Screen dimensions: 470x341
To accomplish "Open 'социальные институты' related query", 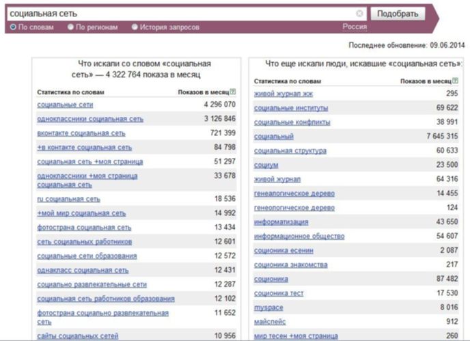I will tap(291, 108).
